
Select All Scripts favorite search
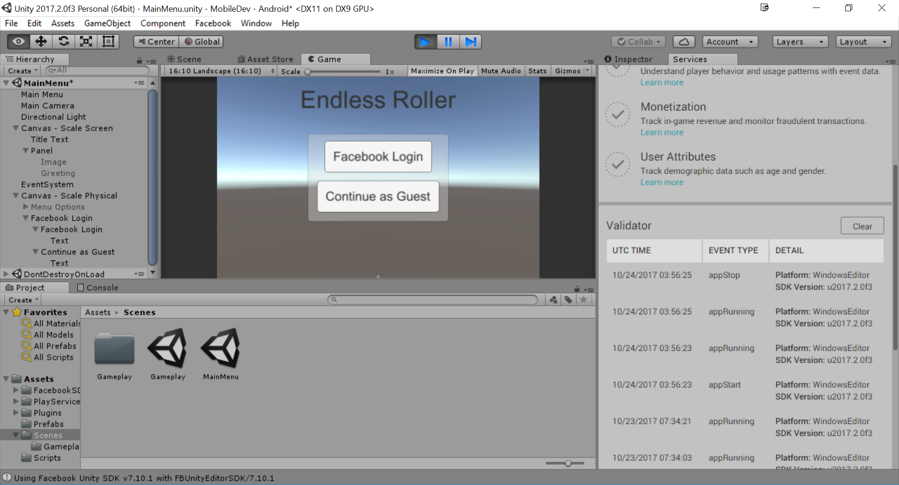48,357
